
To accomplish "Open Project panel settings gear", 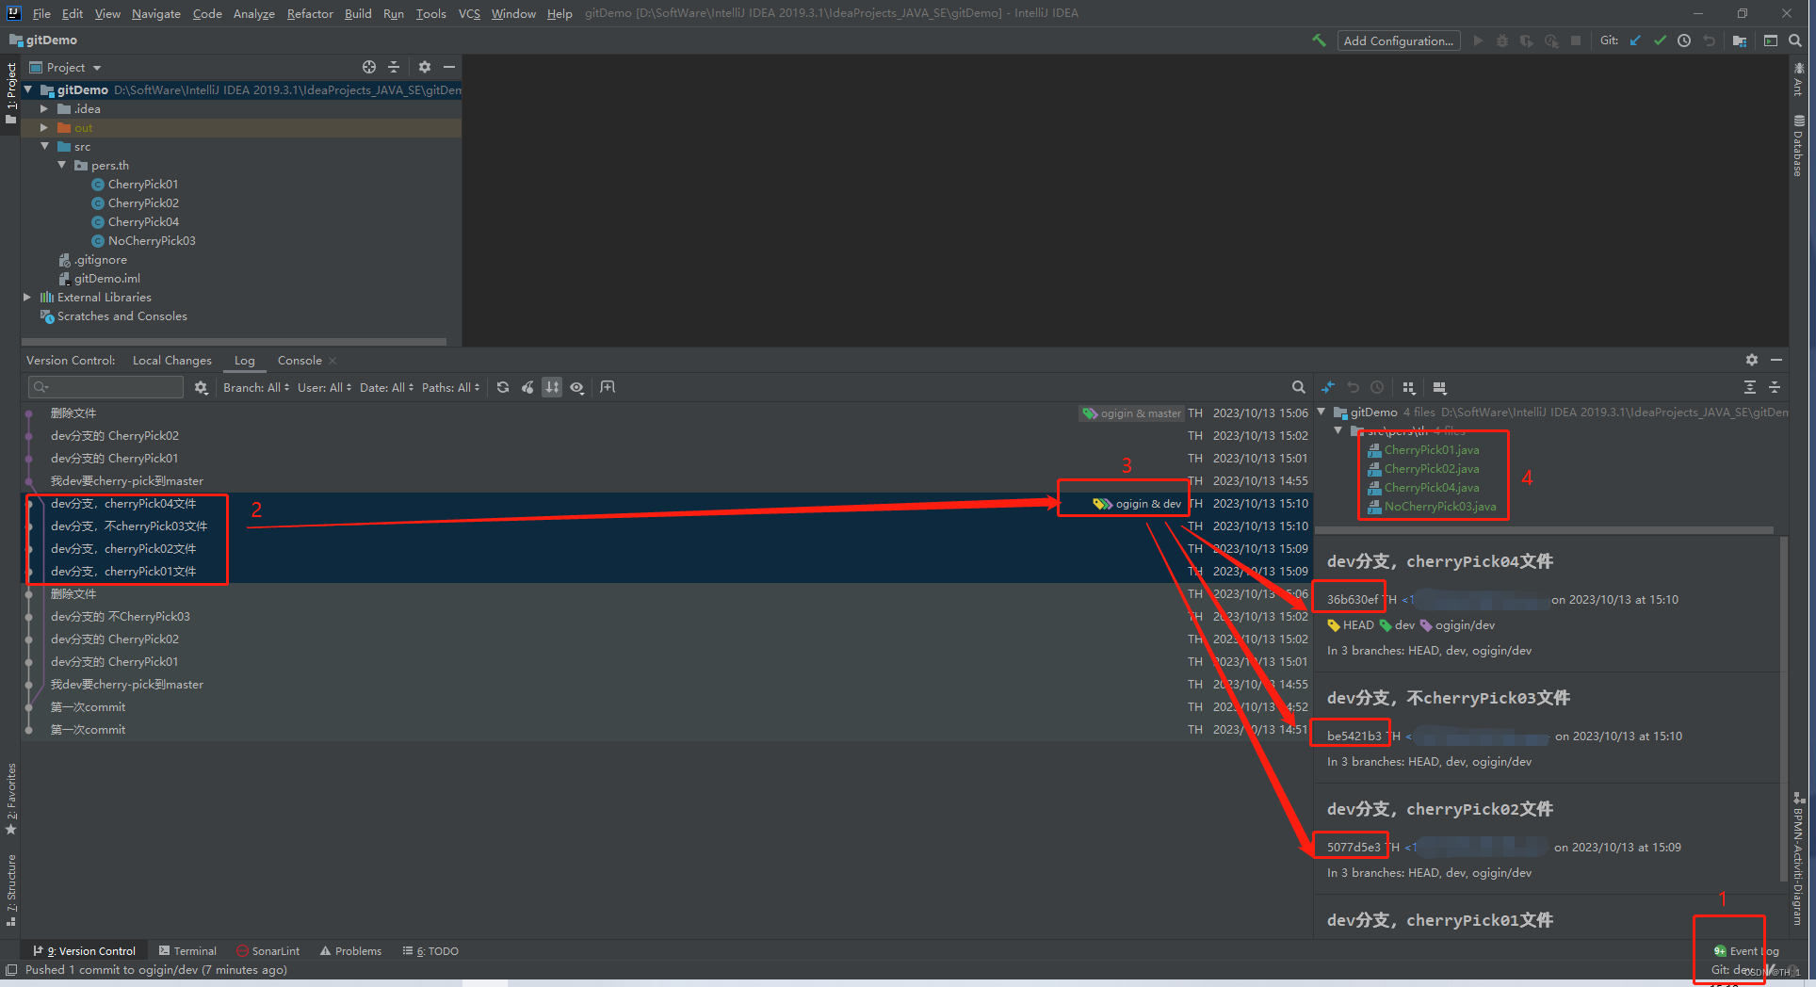I will [x=425, y=67].
